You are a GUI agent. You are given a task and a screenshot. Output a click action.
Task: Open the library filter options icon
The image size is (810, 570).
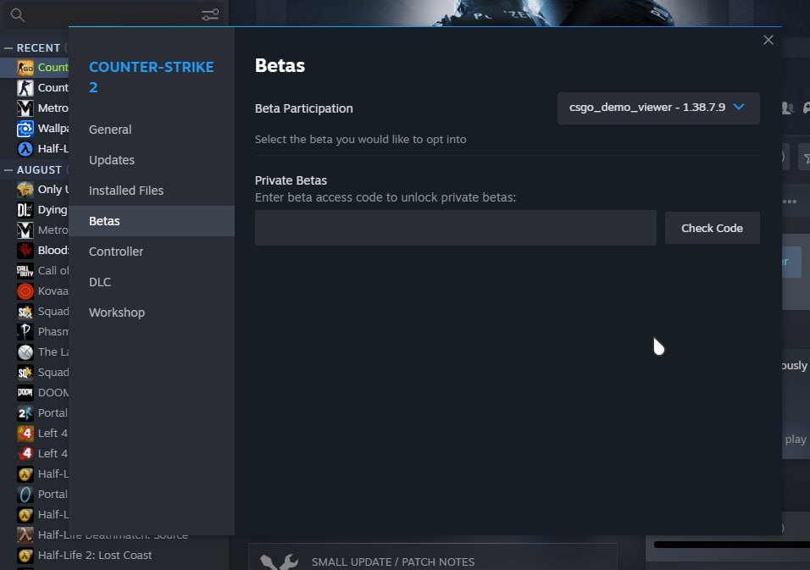point(210,15)
